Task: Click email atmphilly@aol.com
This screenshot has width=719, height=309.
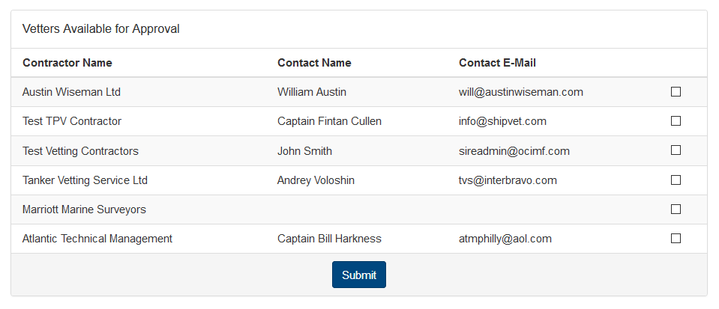Action: point(505,239)
